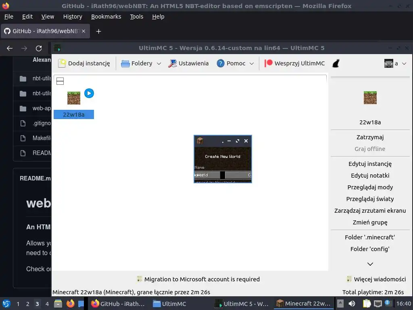Click the Wesprzyj UltimMC Patreon button
Screen dimensions: 413x310
point(294,63)
